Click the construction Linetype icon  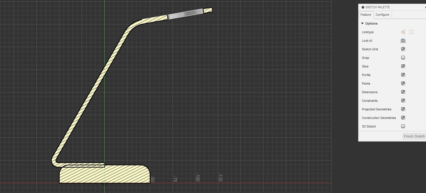[x=403, y=32]
